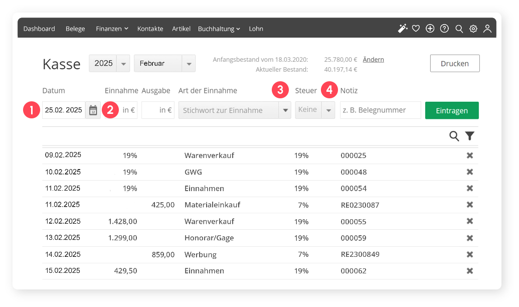Screen dimensions: 519x307
Task: Click the search magnifier above the table
Action: [x=454, y=136]
